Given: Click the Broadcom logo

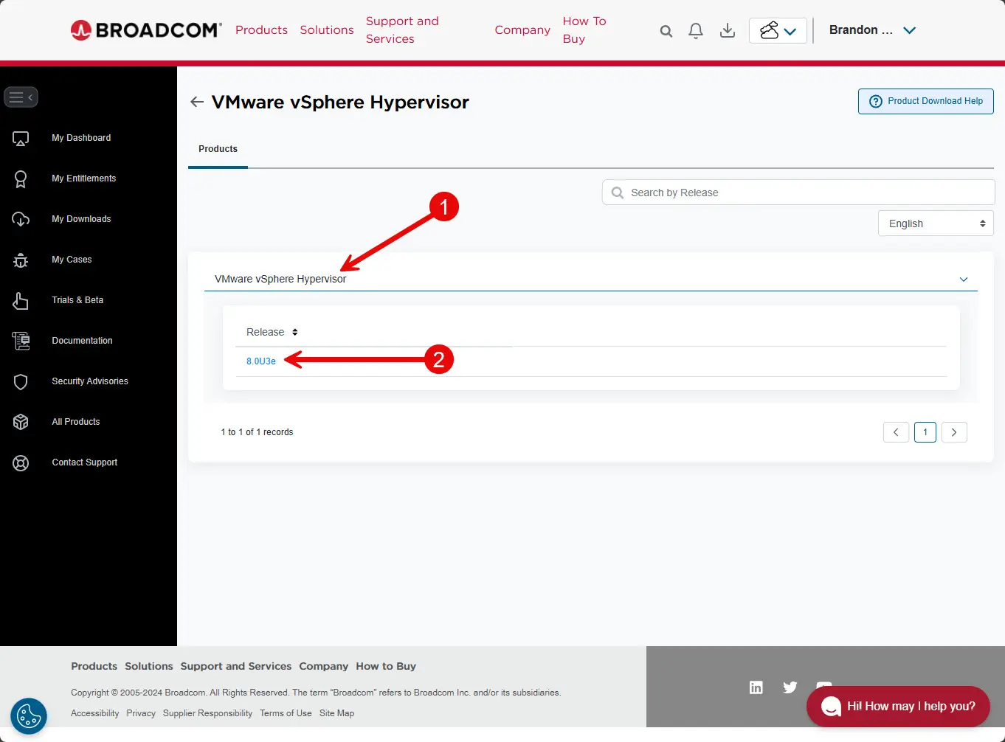Looking at the screenshot, I should (146, 30).
